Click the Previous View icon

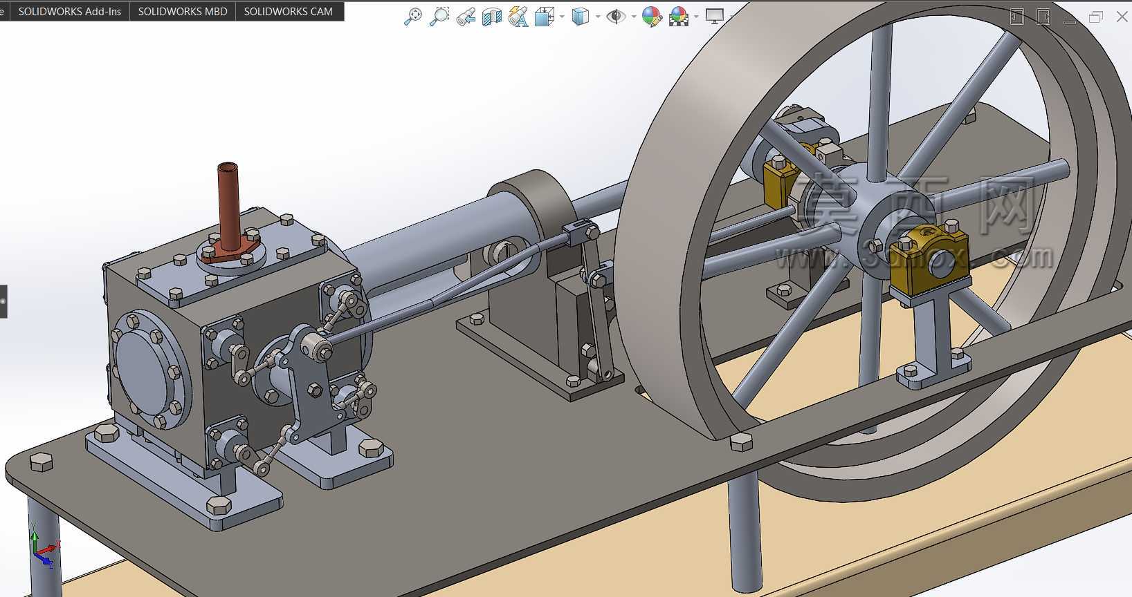click(x=466, y=17)
